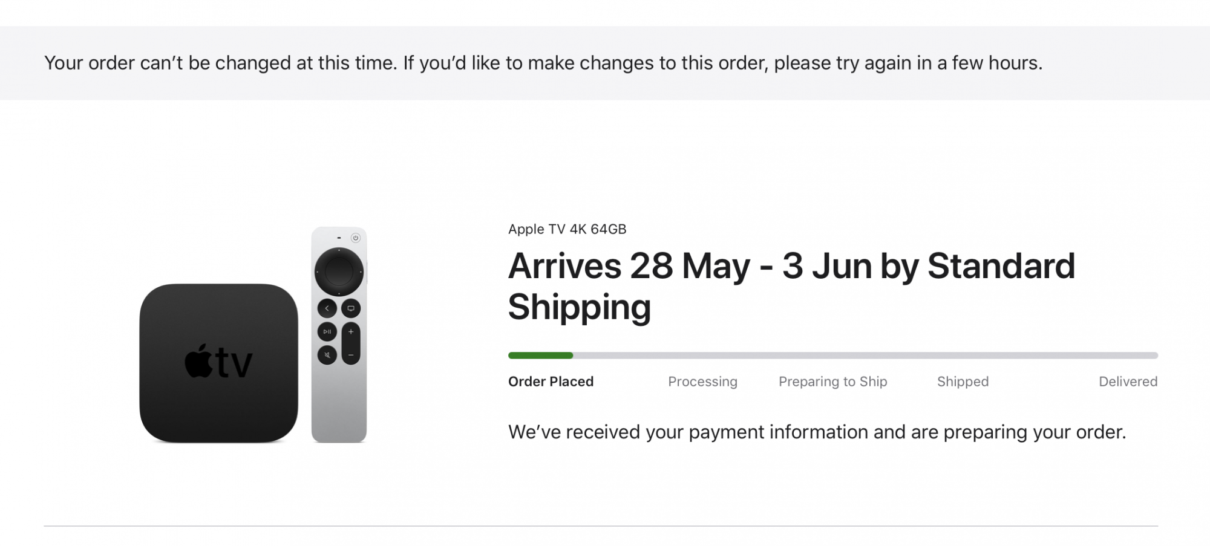The image size is (1210, 546).
Task: Click the Preparing to Ship label
Action: coord(832,382)
